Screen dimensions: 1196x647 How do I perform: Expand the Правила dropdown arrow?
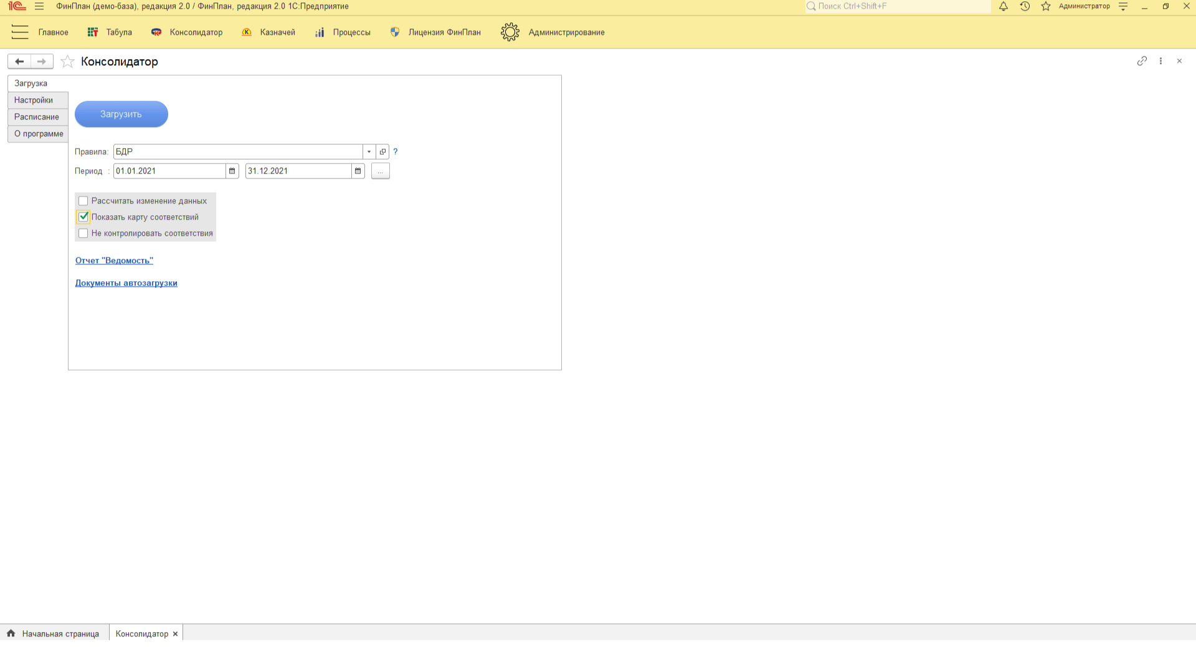point(369,152)
